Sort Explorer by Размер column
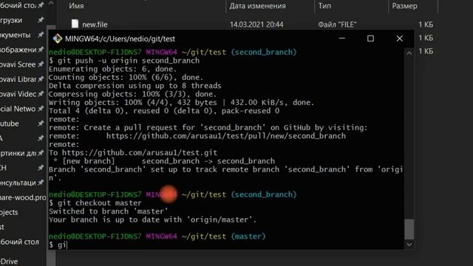 pyautogui.click(x=404, y=6)
